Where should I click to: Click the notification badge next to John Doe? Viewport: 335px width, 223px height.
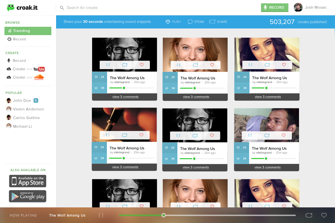pyautogui.click(x=36, y=100)
